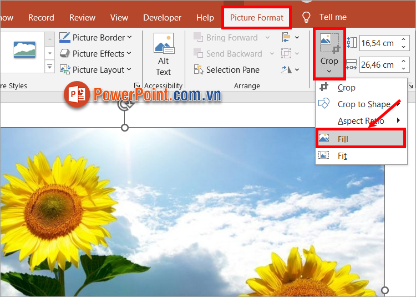Click the Align objects icon
Image resolution: width=416 pixels, height=297 pixels.
pos(286,37)
